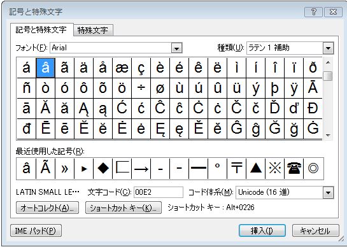
Task: Open dialog help with the ? button
Action: pos(314,12)
